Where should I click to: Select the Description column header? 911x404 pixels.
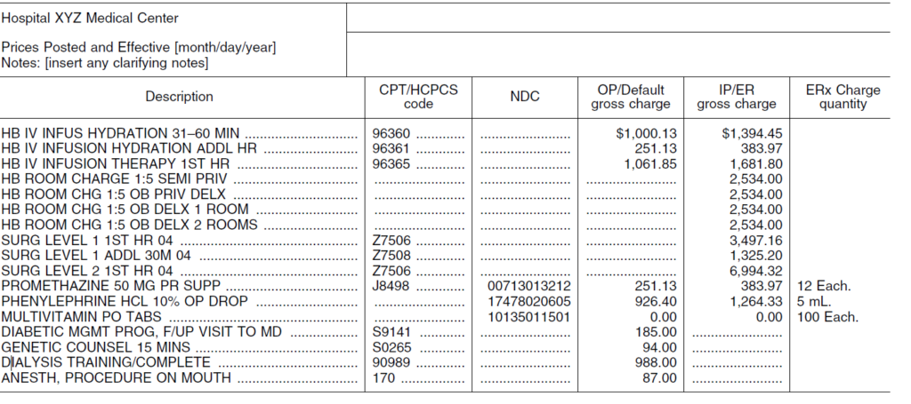[x=179, y=97]
